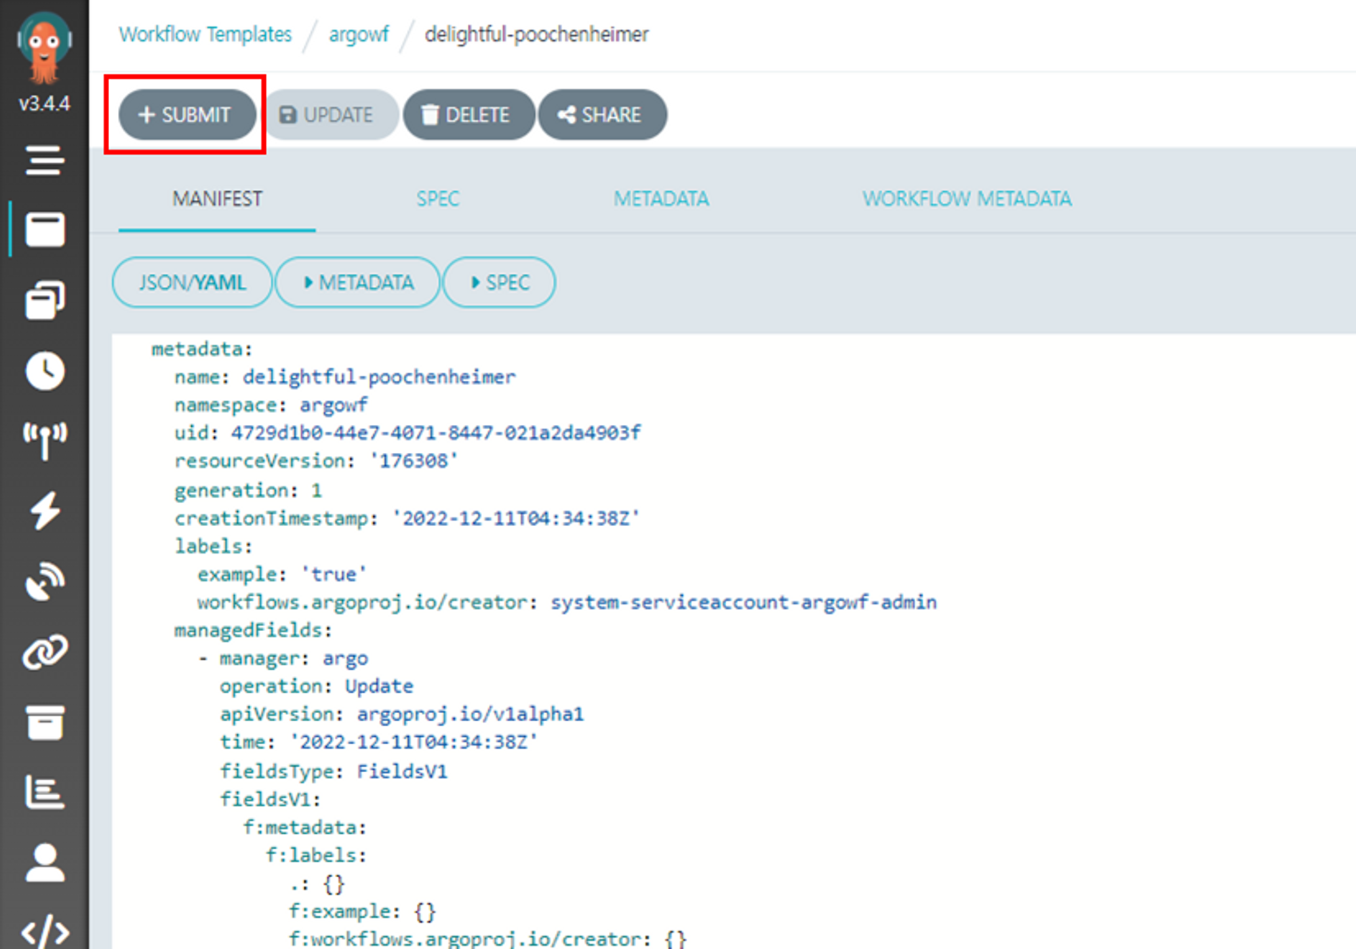Image resolution: width=1356 pixels, height=949 pixels.
Task: Expand the METADATA section pill
Action: [x=358, y=282]
